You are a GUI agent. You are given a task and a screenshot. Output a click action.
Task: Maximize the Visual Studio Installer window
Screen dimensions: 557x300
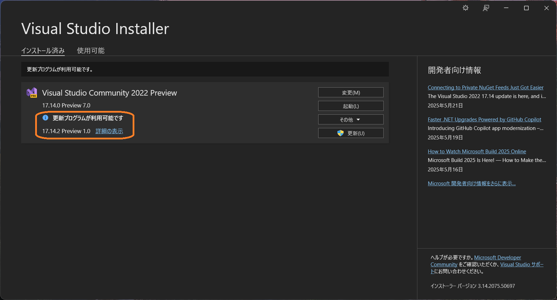point(526,8)
